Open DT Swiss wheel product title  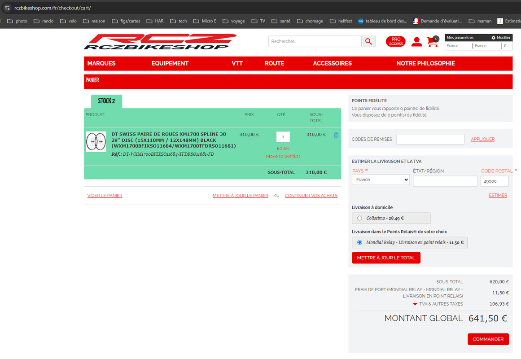pyautogui.click(x=174, y=140)
